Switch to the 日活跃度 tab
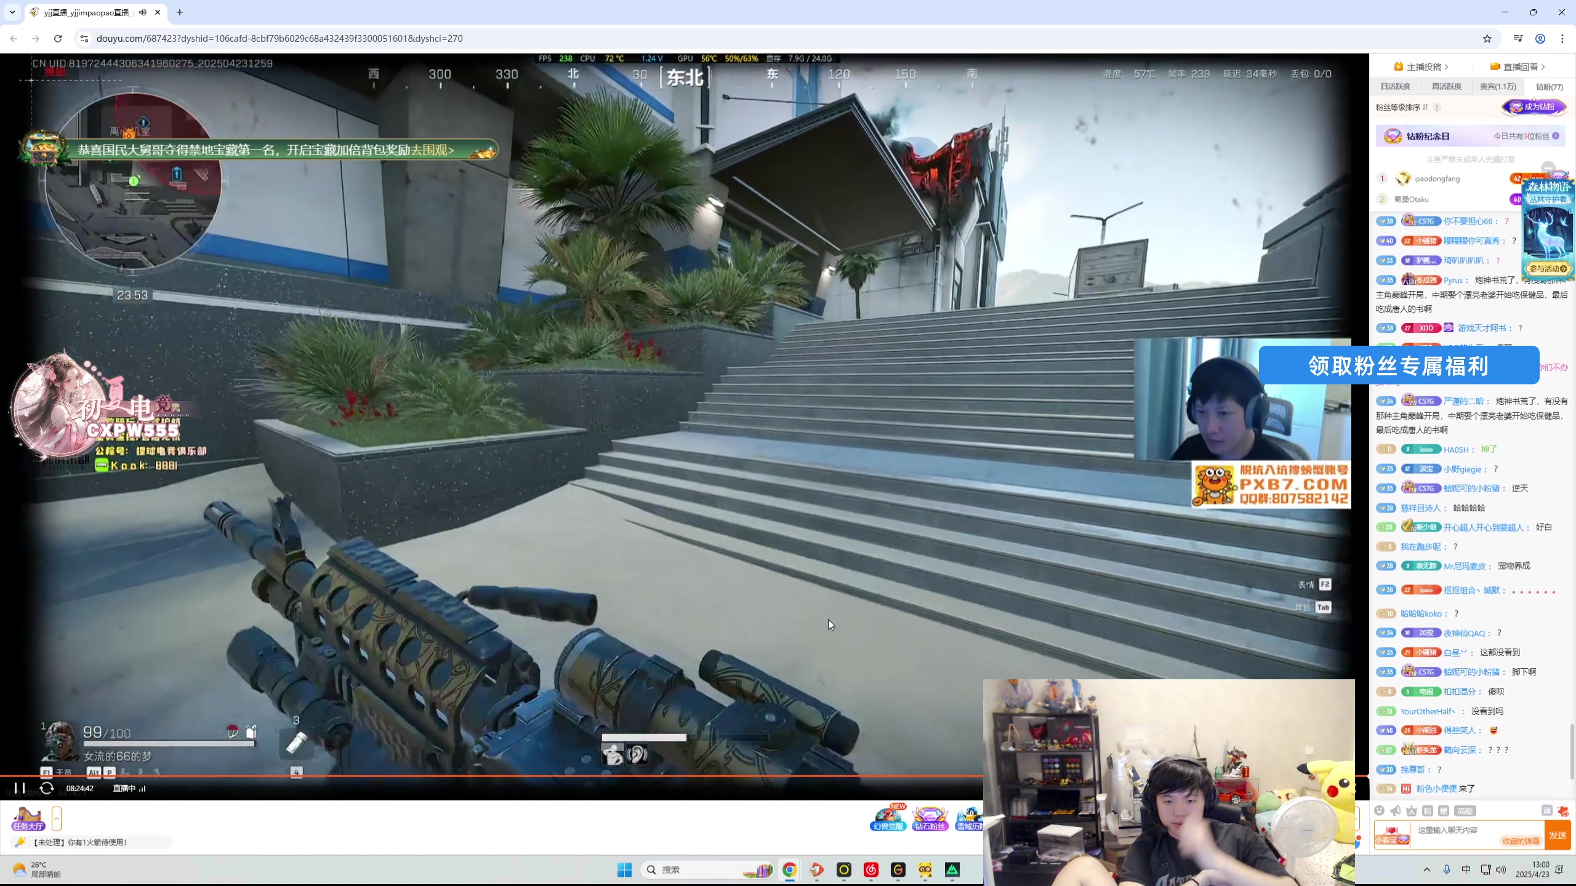 (x=1395, y=87)
